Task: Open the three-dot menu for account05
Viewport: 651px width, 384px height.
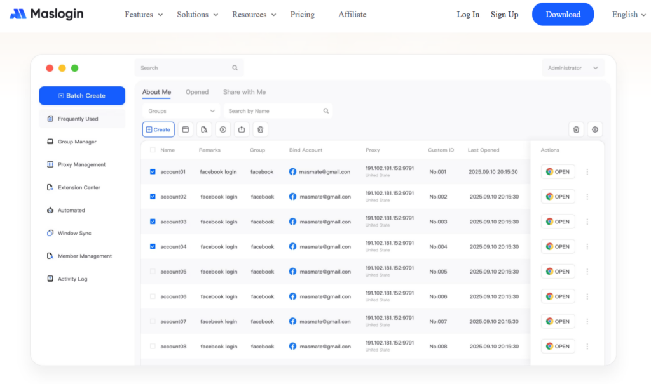Action: pos(587,272)
